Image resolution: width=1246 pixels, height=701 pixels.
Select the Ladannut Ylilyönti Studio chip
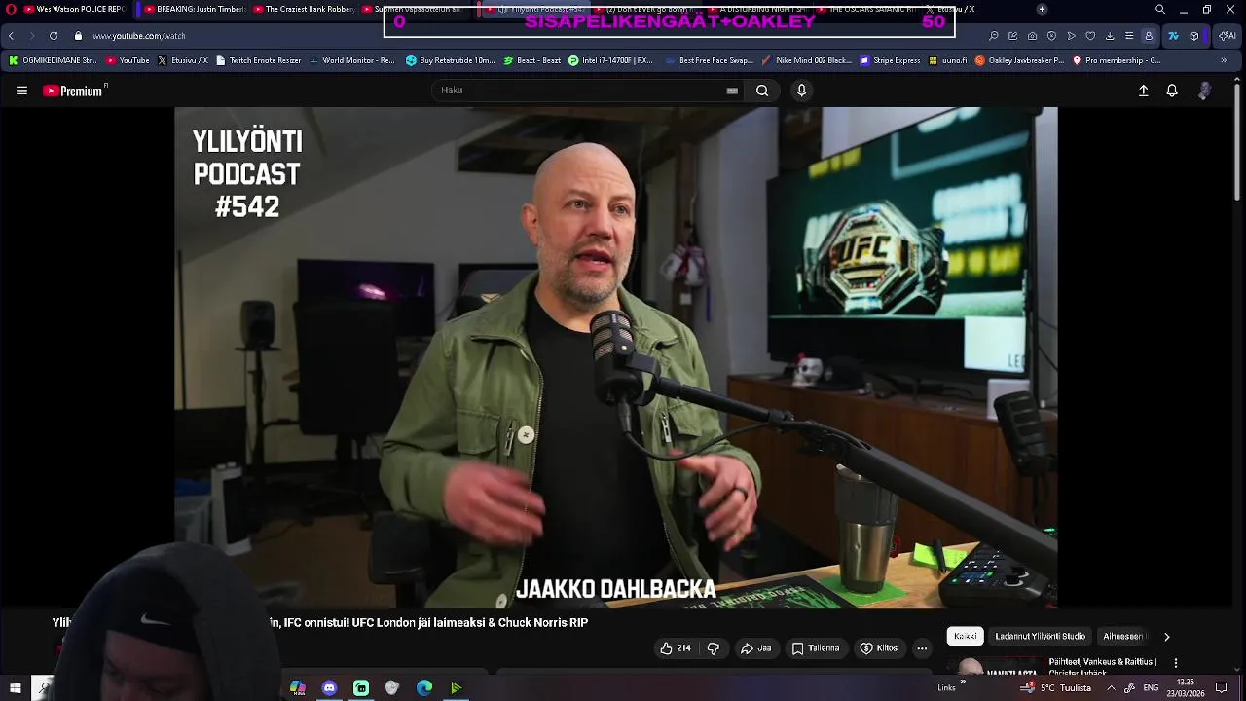coord(1040,636)
